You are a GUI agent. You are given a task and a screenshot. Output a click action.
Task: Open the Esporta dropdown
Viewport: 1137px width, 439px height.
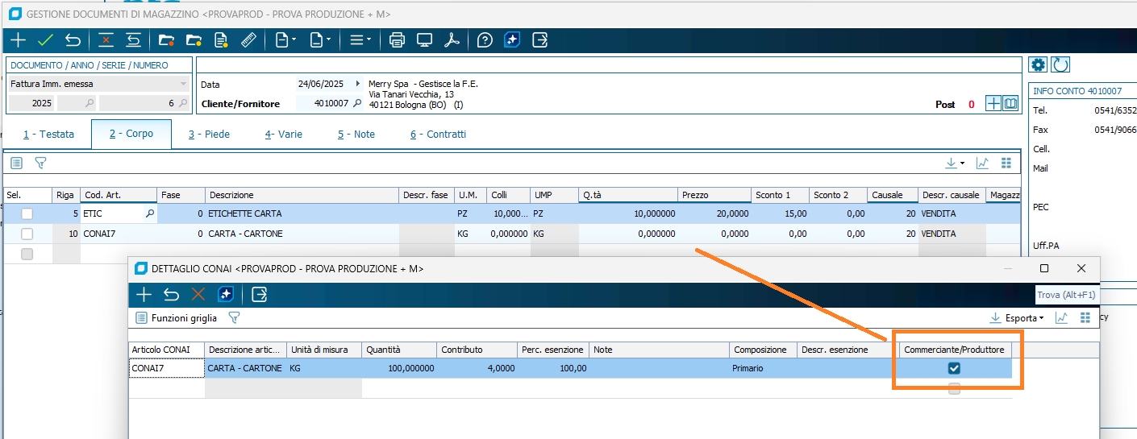(1018, 318)
